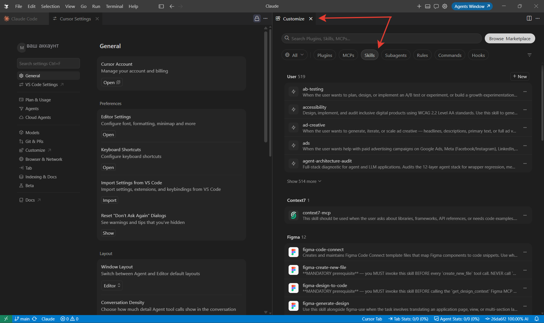Select the MCPs filter tab
This screenshot has height=323, width=544.
(348, 55)
